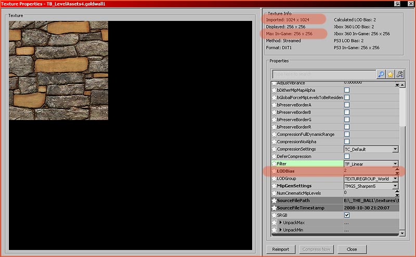The width and height of the screenshot is (416, 257).
Task: Uncheck the SRGB checkbox
Action: pos(347,215)
